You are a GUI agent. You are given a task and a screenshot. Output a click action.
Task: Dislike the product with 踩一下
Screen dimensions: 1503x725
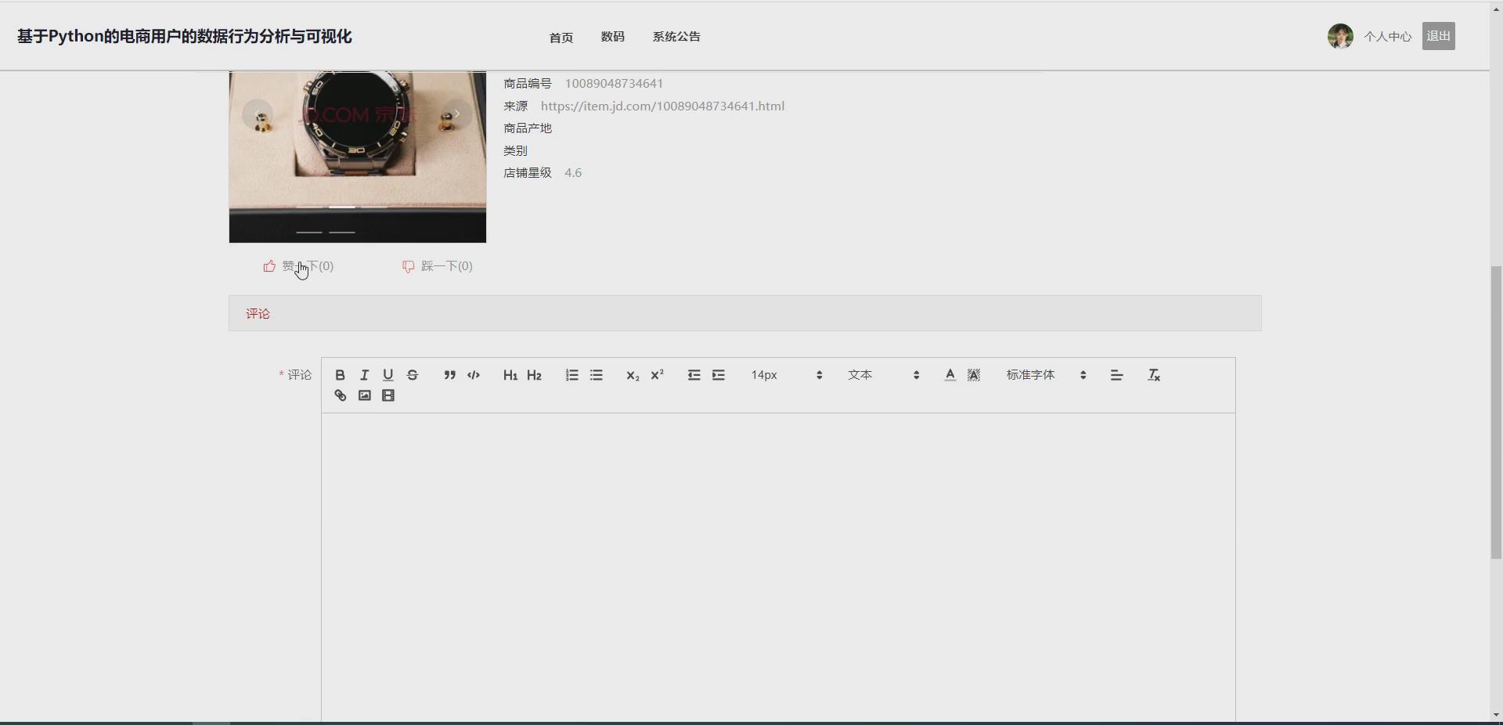point(438,266)
